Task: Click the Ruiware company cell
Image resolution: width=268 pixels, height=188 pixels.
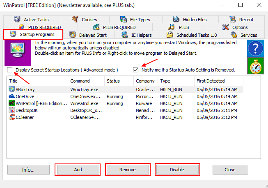Action: coord(144,103)
